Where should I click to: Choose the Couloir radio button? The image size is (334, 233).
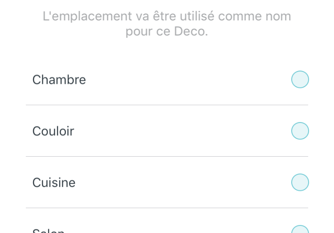pyautogui.click(x=300, y=131)
